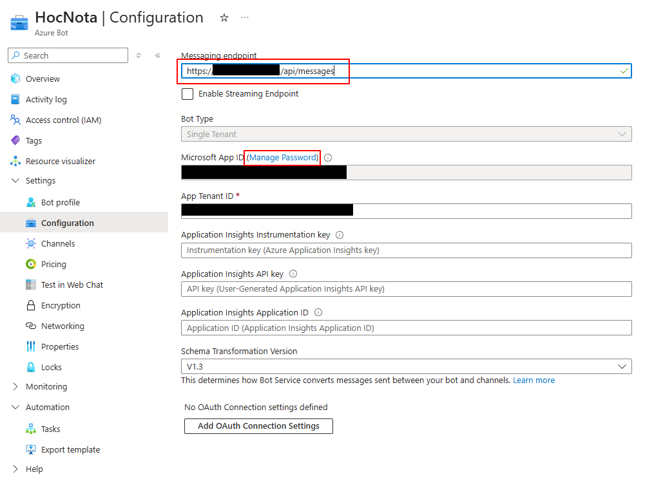
Task: Click the Test in Web Chat icon
Action: coord(31,285)
